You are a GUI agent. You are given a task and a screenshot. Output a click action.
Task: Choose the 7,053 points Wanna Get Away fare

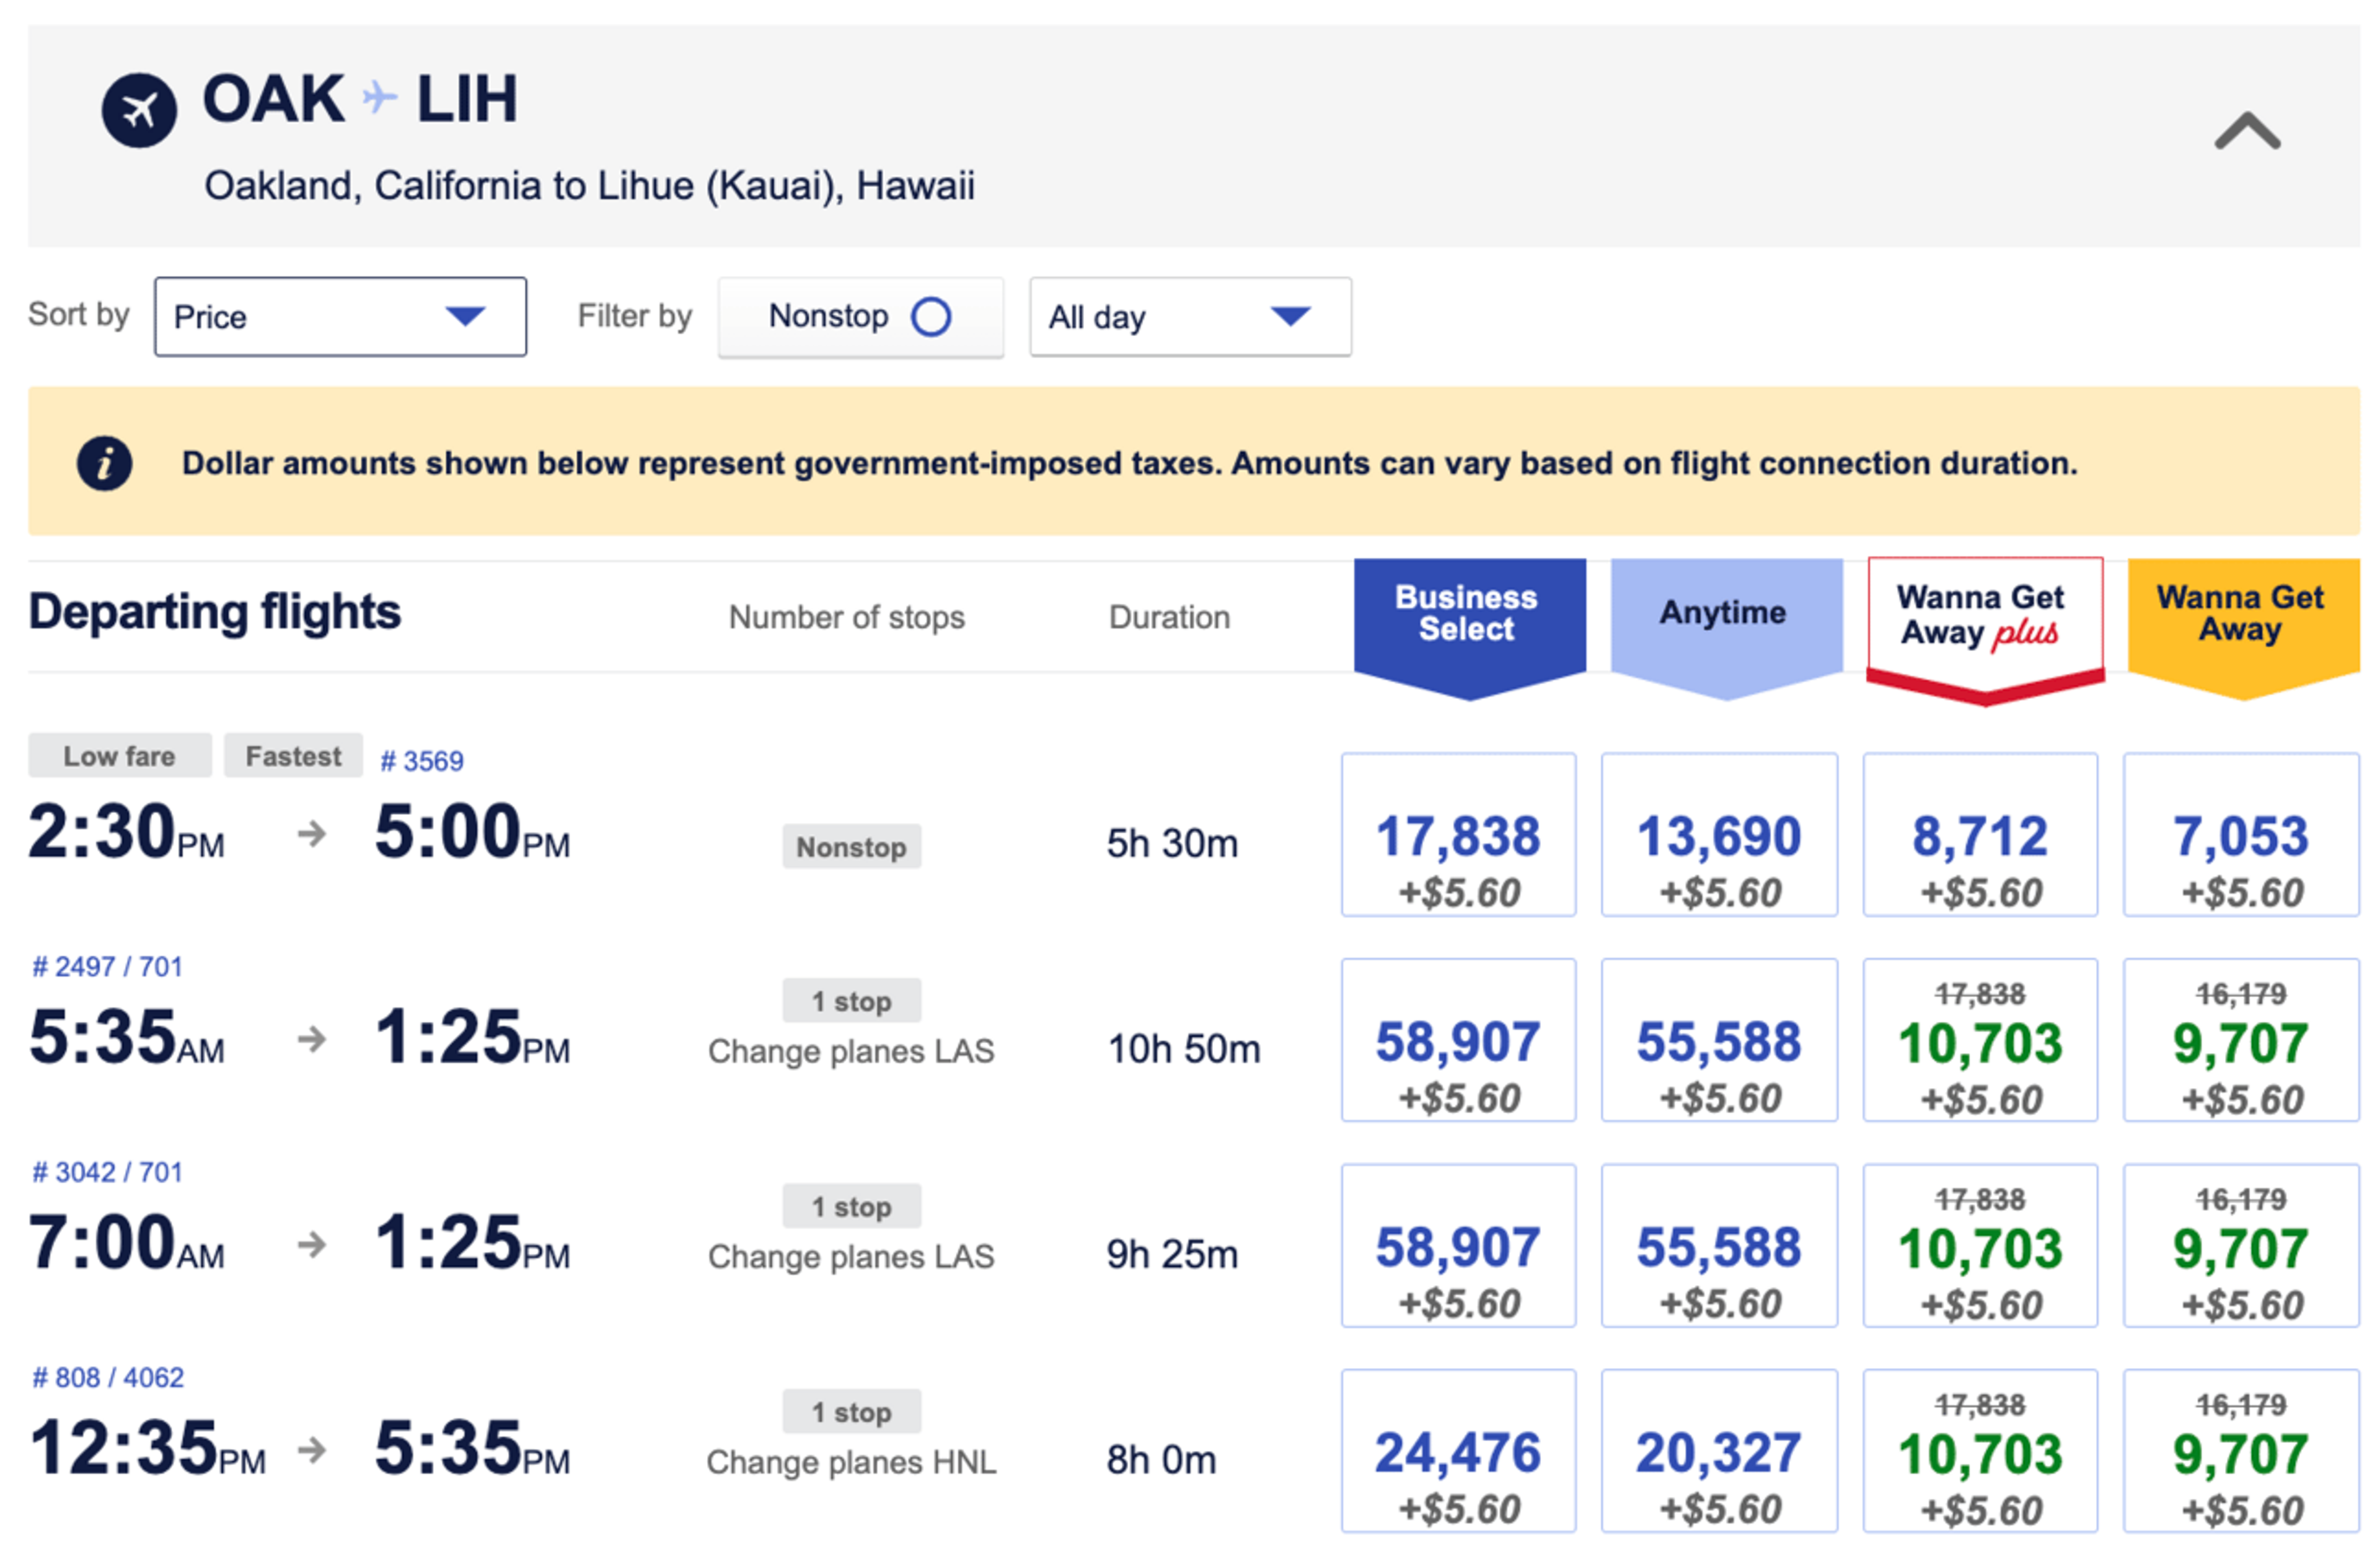[2241, 835]
